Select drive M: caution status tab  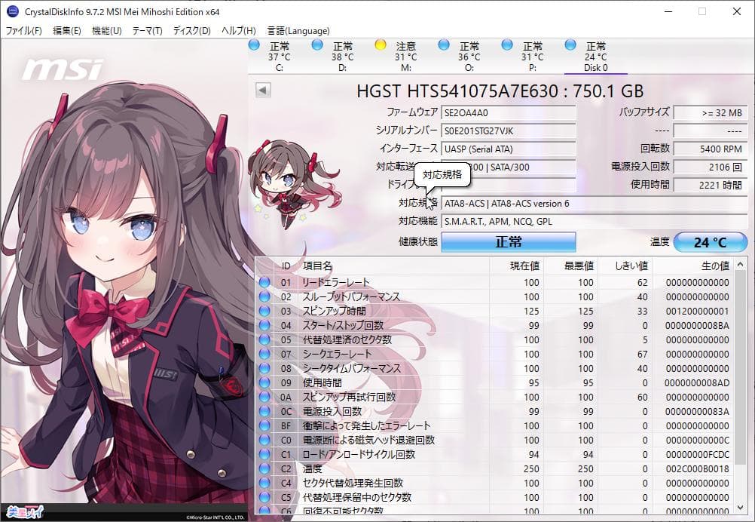click(x=406, y=57)
